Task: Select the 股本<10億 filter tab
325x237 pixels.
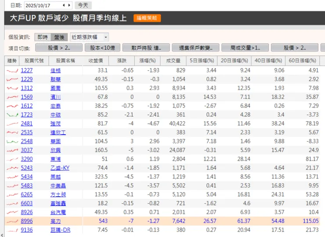Action: (102, 48)
